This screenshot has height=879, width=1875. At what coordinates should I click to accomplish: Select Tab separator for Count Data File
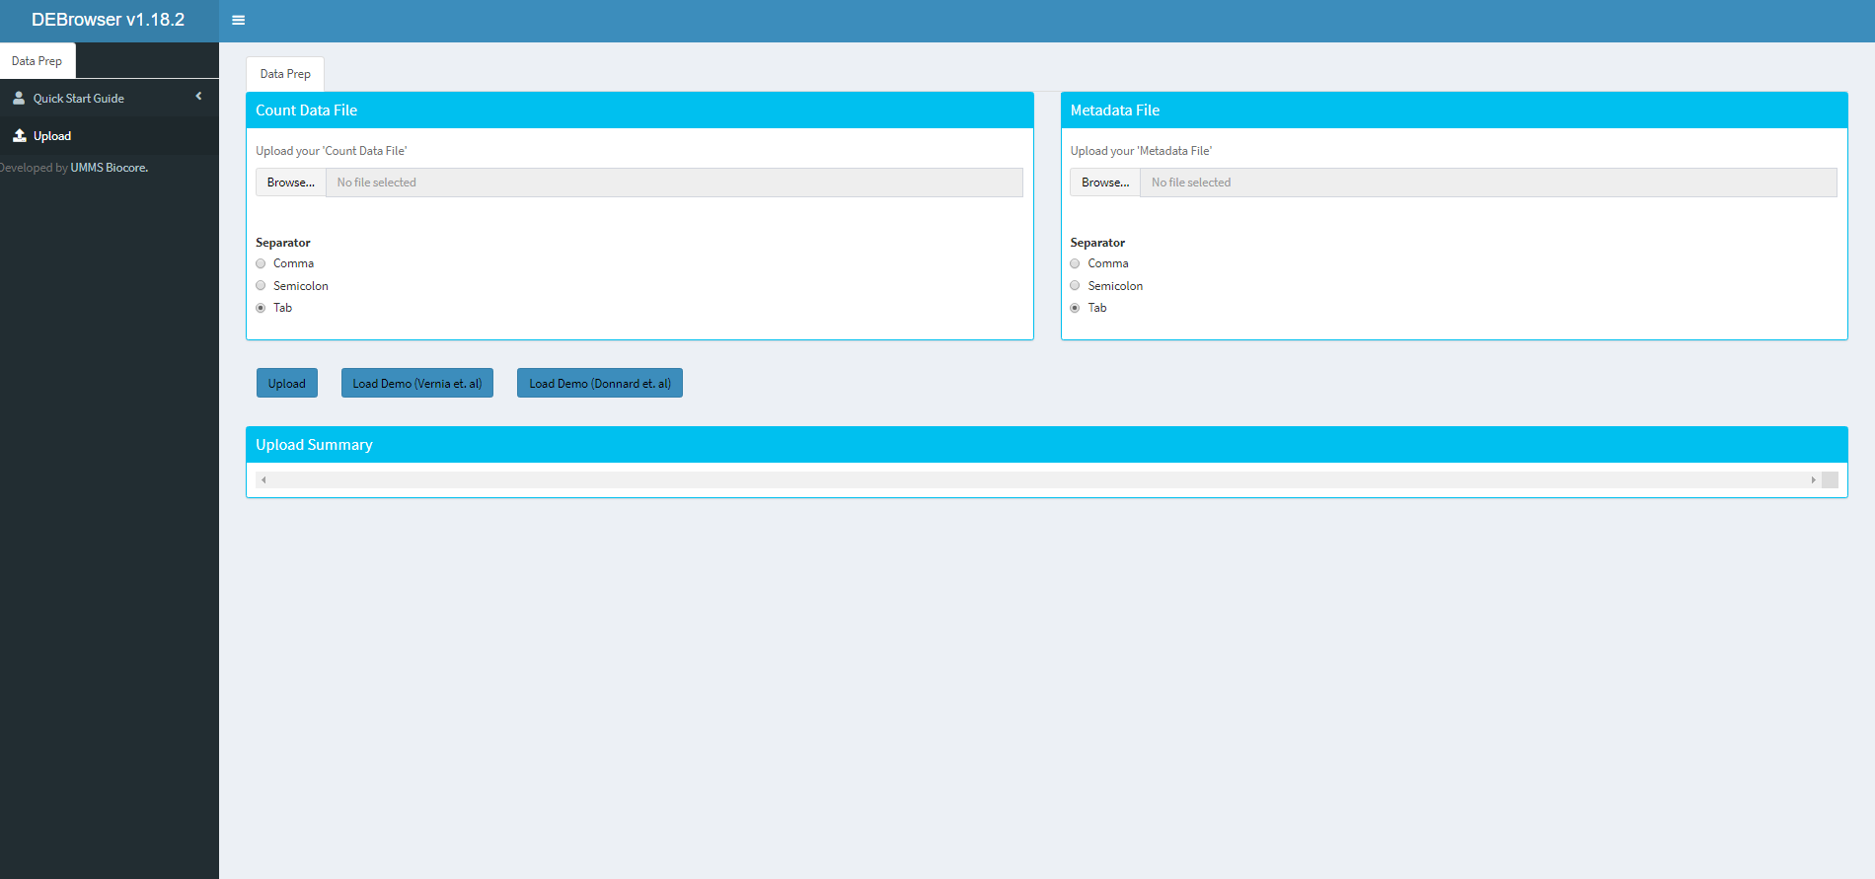coord(261,308)
